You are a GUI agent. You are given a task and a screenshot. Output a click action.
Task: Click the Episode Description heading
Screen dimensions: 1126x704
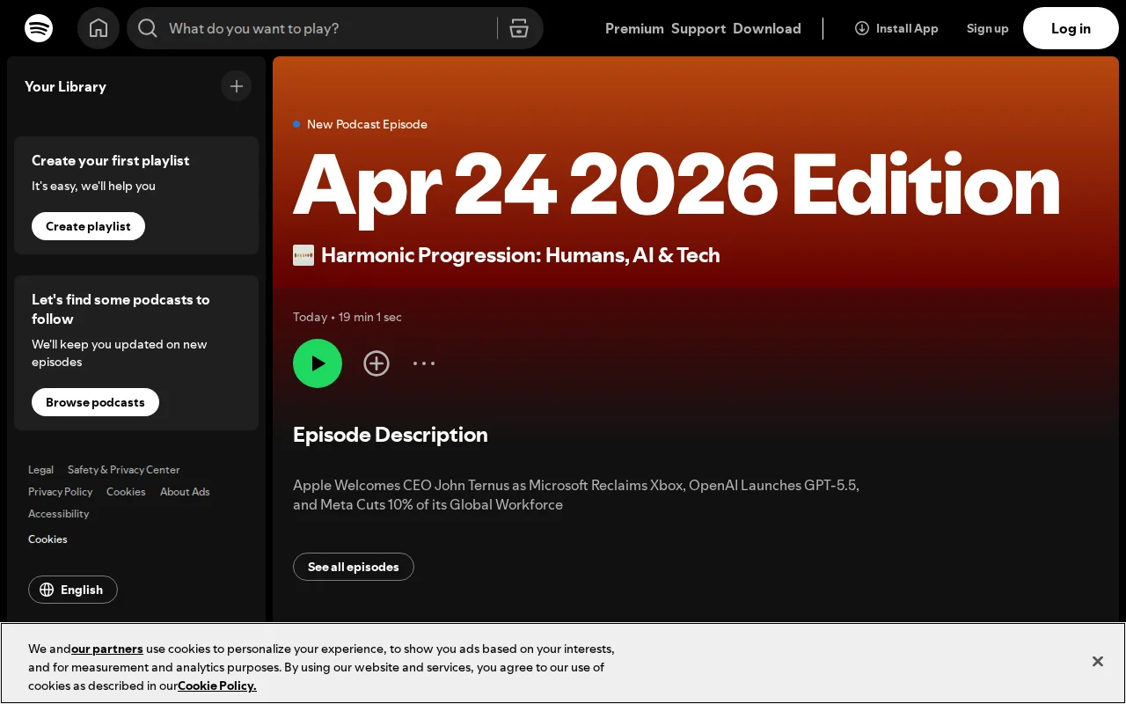coord(391,435)
